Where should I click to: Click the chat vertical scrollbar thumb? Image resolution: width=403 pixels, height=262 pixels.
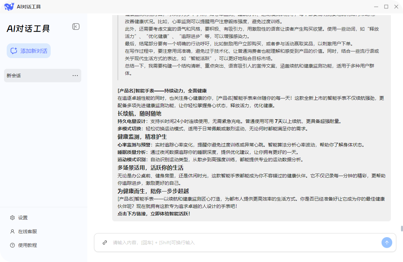(x=401, y=229)
